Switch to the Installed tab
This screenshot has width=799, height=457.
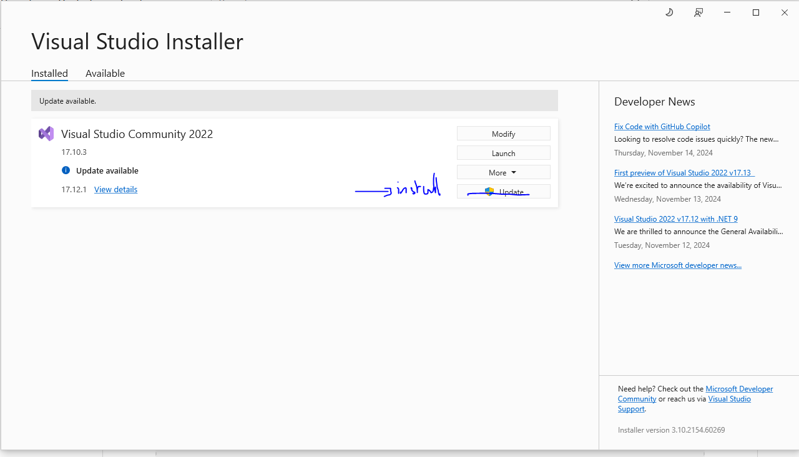[x=49, y=73]
